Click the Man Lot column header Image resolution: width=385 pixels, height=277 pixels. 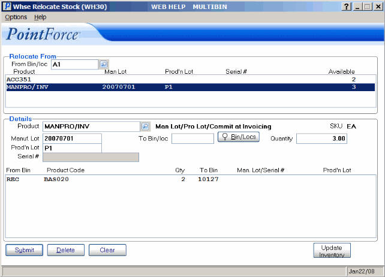[115, 72]
